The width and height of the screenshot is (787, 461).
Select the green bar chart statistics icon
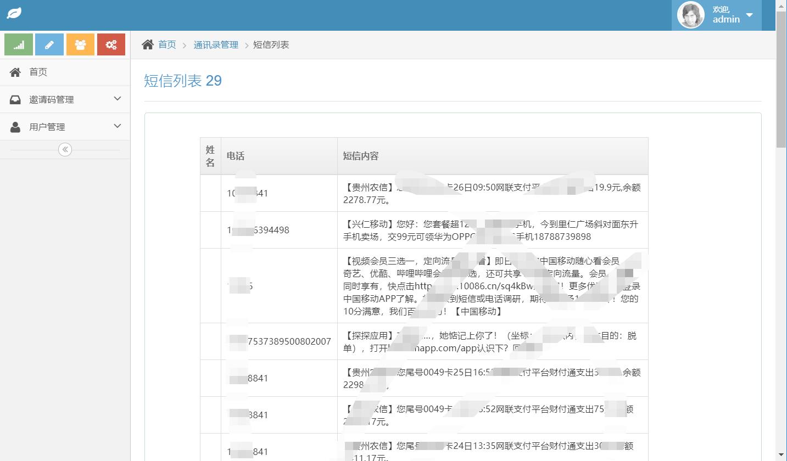19,44
